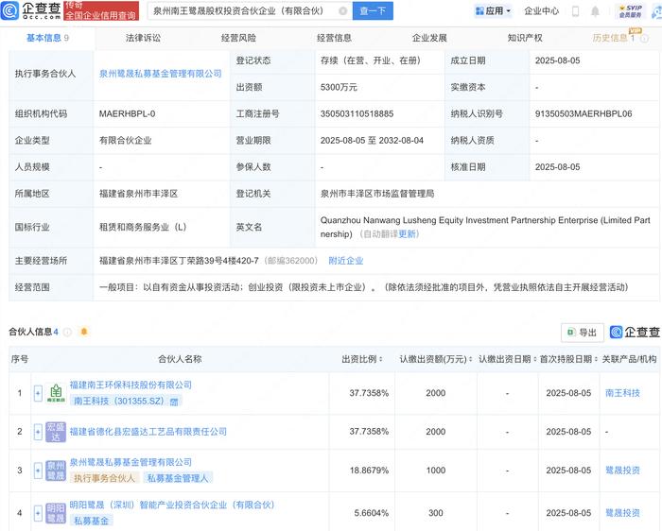Open the 企查查 logo home link
Viewport: 662px width, 531px height.
(x=31, y=10)
